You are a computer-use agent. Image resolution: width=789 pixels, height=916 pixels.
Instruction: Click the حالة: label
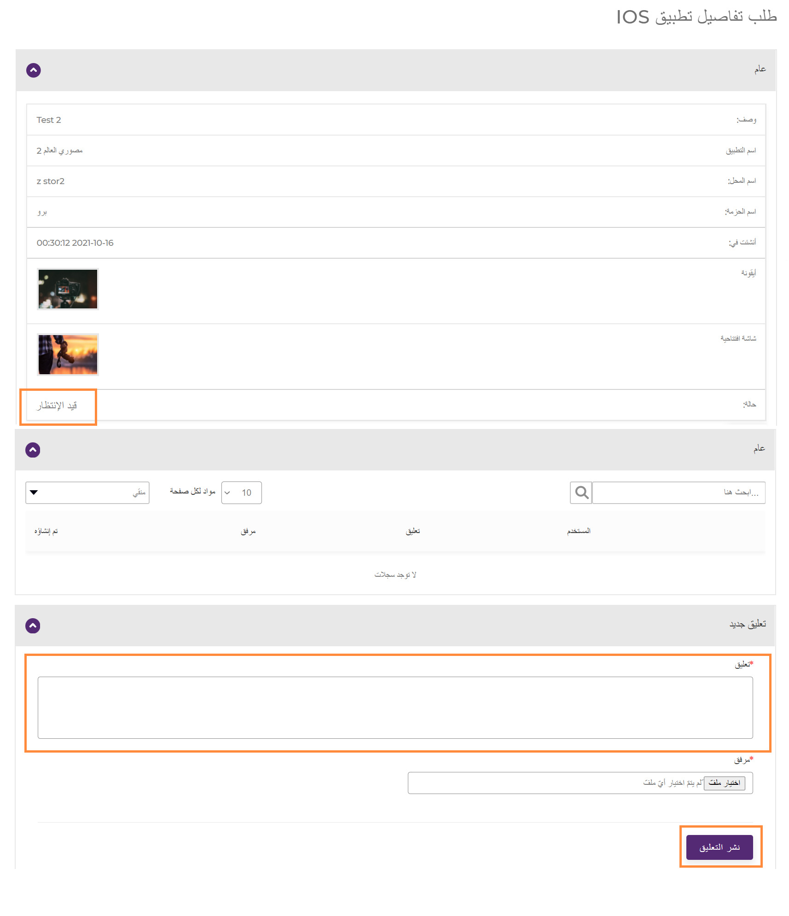749,404
